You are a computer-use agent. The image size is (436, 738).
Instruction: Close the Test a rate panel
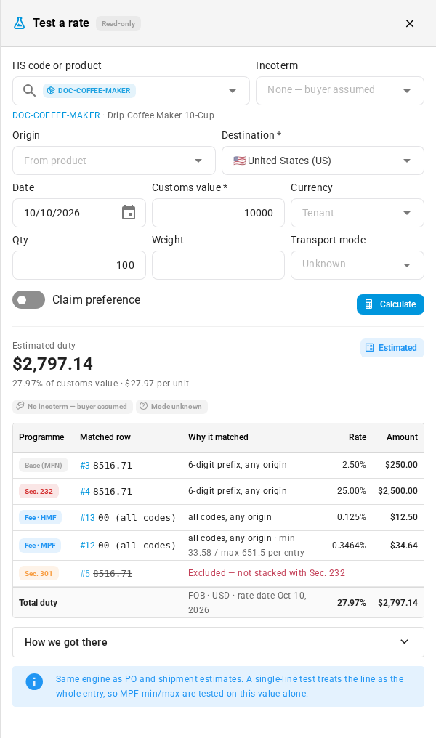click(x=410, y=23)
